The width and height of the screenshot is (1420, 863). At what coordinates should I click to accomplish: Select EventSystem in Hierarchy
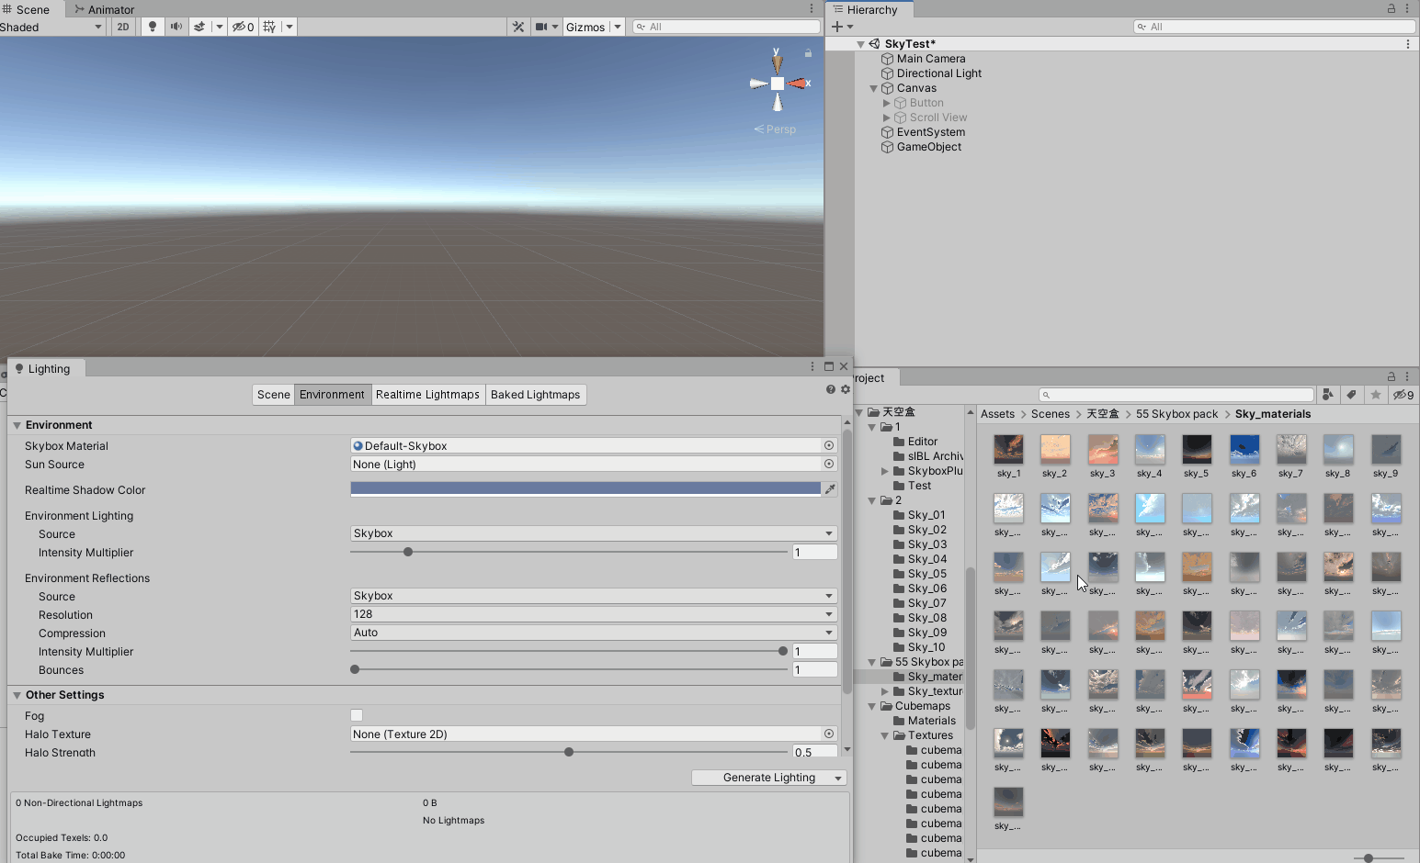pyautogui.click(x=931, y=132)
